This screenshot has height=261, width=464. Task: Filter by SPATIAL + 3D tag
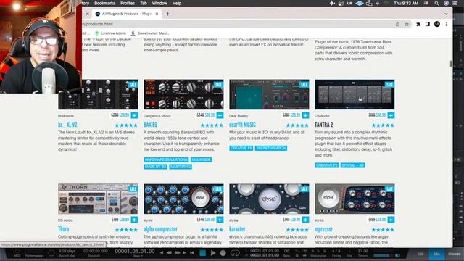353,165
